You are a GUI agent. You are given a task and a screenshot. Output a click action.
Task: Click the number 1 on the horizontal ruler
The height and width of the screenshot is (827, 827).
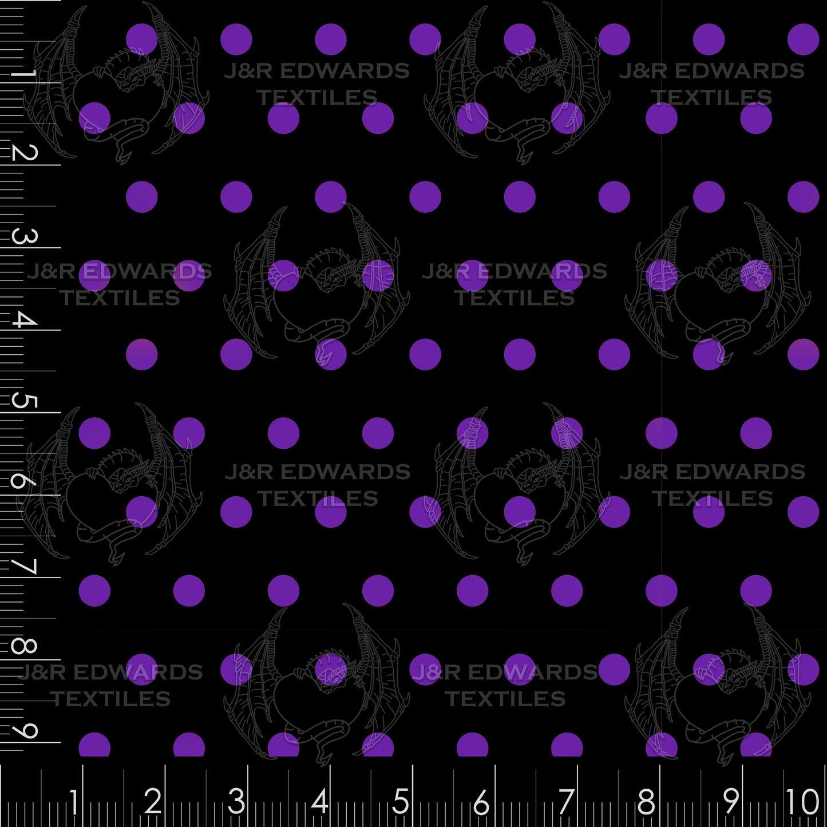74,802
